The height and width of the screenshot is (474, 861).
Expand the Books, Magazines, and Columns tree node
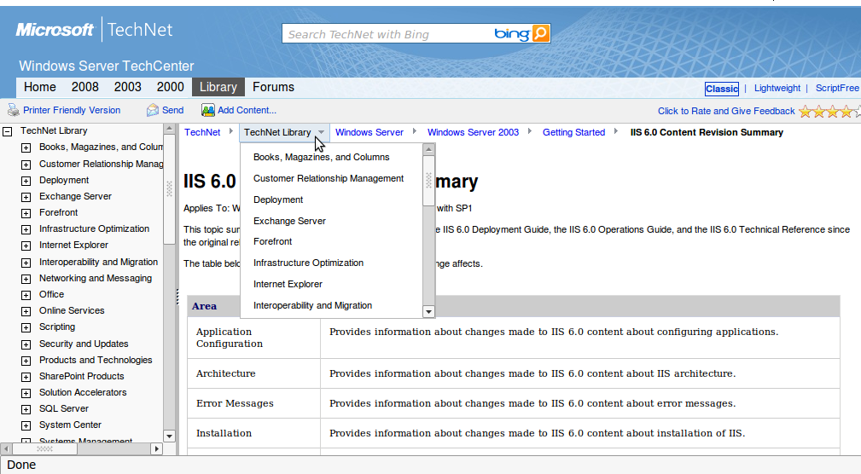click(x=26, y=147)
